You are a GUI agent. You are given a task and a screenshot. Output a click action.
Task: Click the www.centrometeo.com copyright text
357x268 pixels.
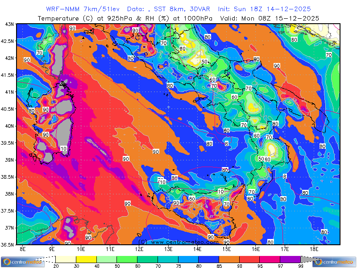(x=178, y=242)
